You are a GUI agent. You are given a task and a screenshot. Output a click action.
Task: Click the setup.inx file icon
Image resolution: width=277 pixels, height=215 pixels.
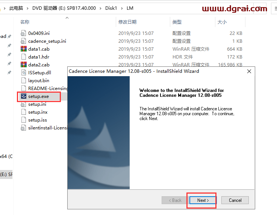24,112
